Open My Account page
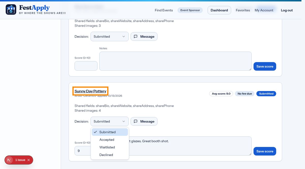 click(264, 10)
